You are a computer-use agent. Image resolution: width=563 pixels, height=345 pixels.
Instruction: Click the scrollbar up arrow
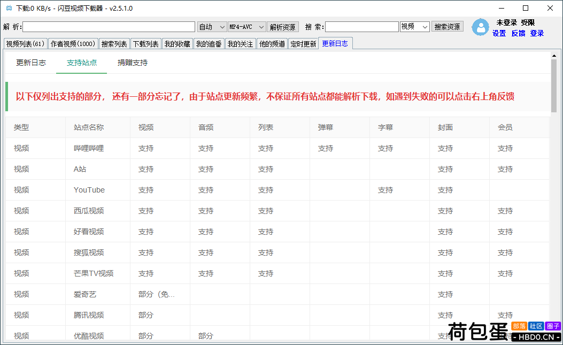[x=554, y=56]
